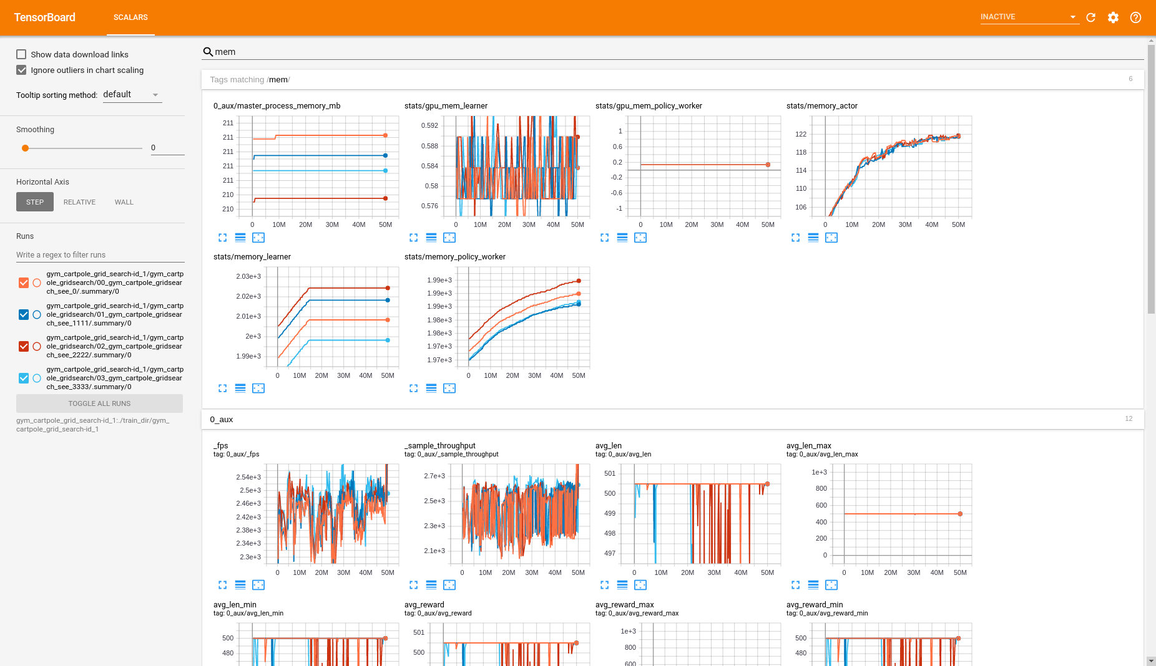This screenshot has height=666, width=1156.
Task: Disable the gridsearch_see_1111 run checkbox
Action: point(23,314)
